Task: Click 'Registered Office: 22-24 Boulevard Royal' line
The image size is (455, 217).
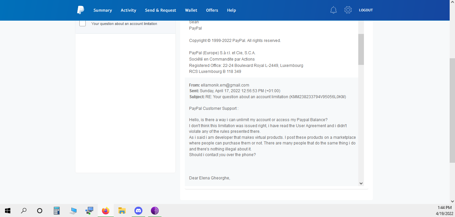Action: tap(246, 66)
